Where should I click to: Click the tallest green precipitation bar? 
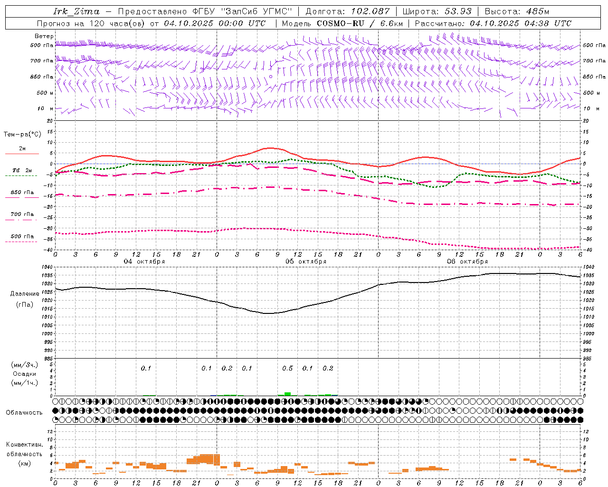click(287, 394)
